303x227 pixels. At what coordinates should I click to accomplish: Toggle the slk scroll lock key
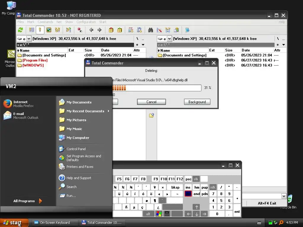[x=196, y=179]
